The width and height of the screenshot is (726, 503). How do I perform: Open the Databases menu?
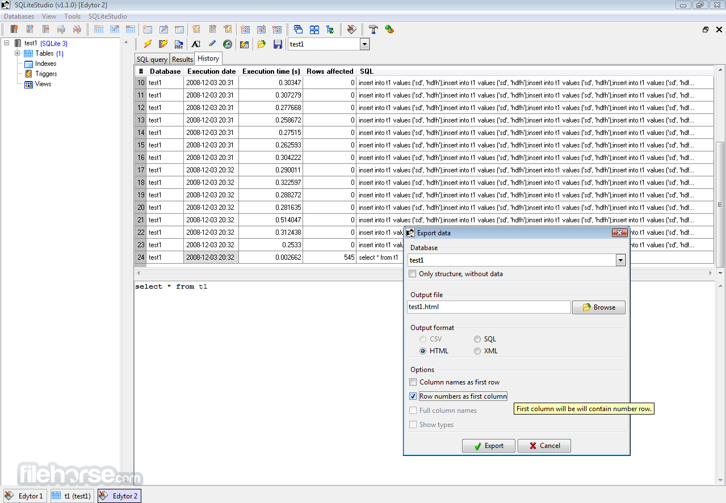tap(19, 16)
